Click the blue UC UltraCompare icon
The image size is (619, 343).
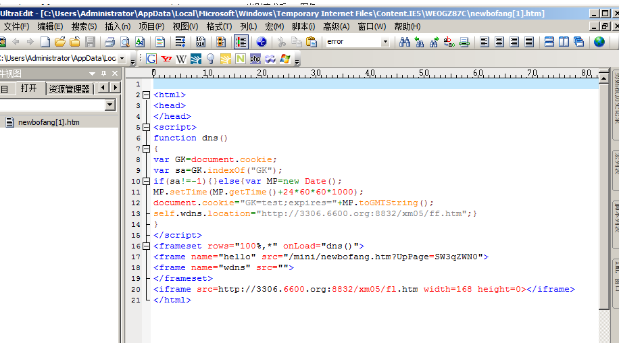point(262,42)
